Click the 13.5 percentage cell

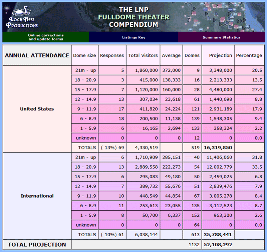pos(249,80)
